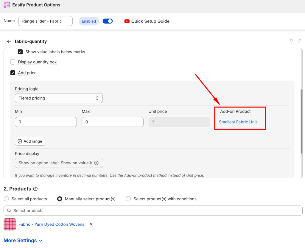305x248 pixels.
Task: Click the Select products search field
Action: click(x=153, y=210)
